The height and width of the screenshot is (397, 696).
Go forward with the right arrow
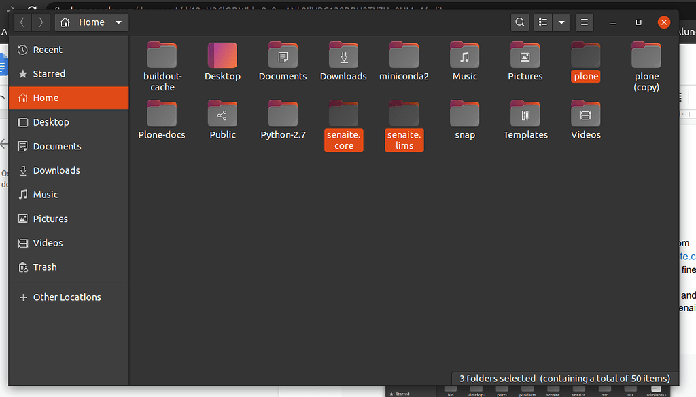point(41,22)
